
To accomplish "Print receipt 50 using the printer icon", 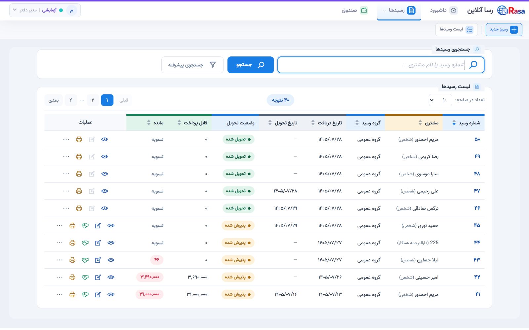I will 79,139.
